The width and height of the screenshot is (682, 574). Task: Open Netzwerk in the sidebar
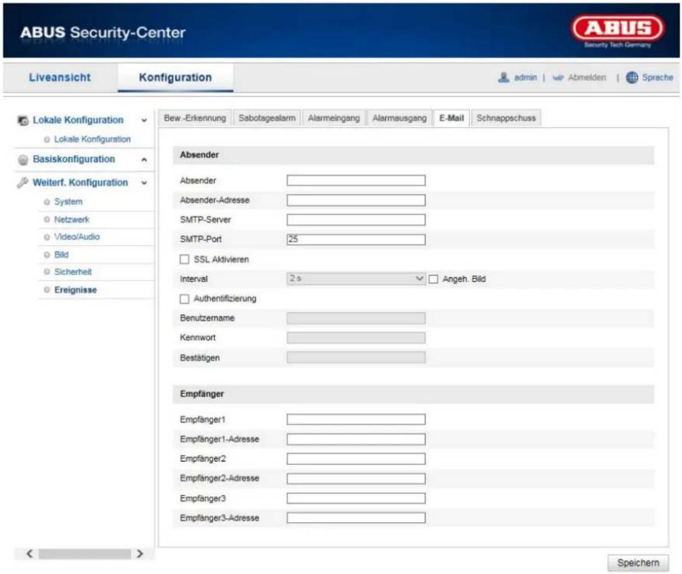[71, 220]
